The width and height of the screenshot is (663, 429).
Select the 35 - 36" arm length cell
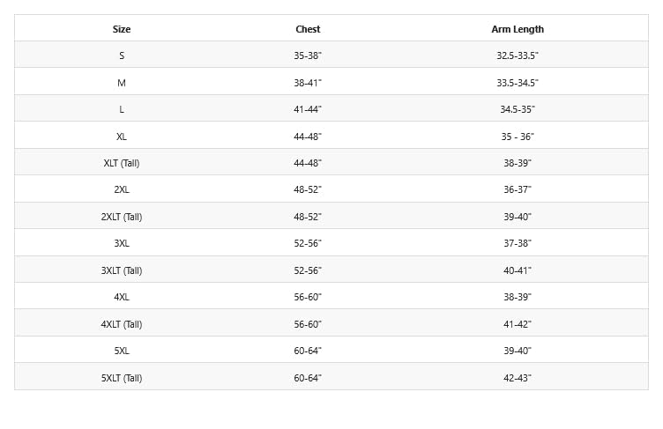click(x=518, y=137)
